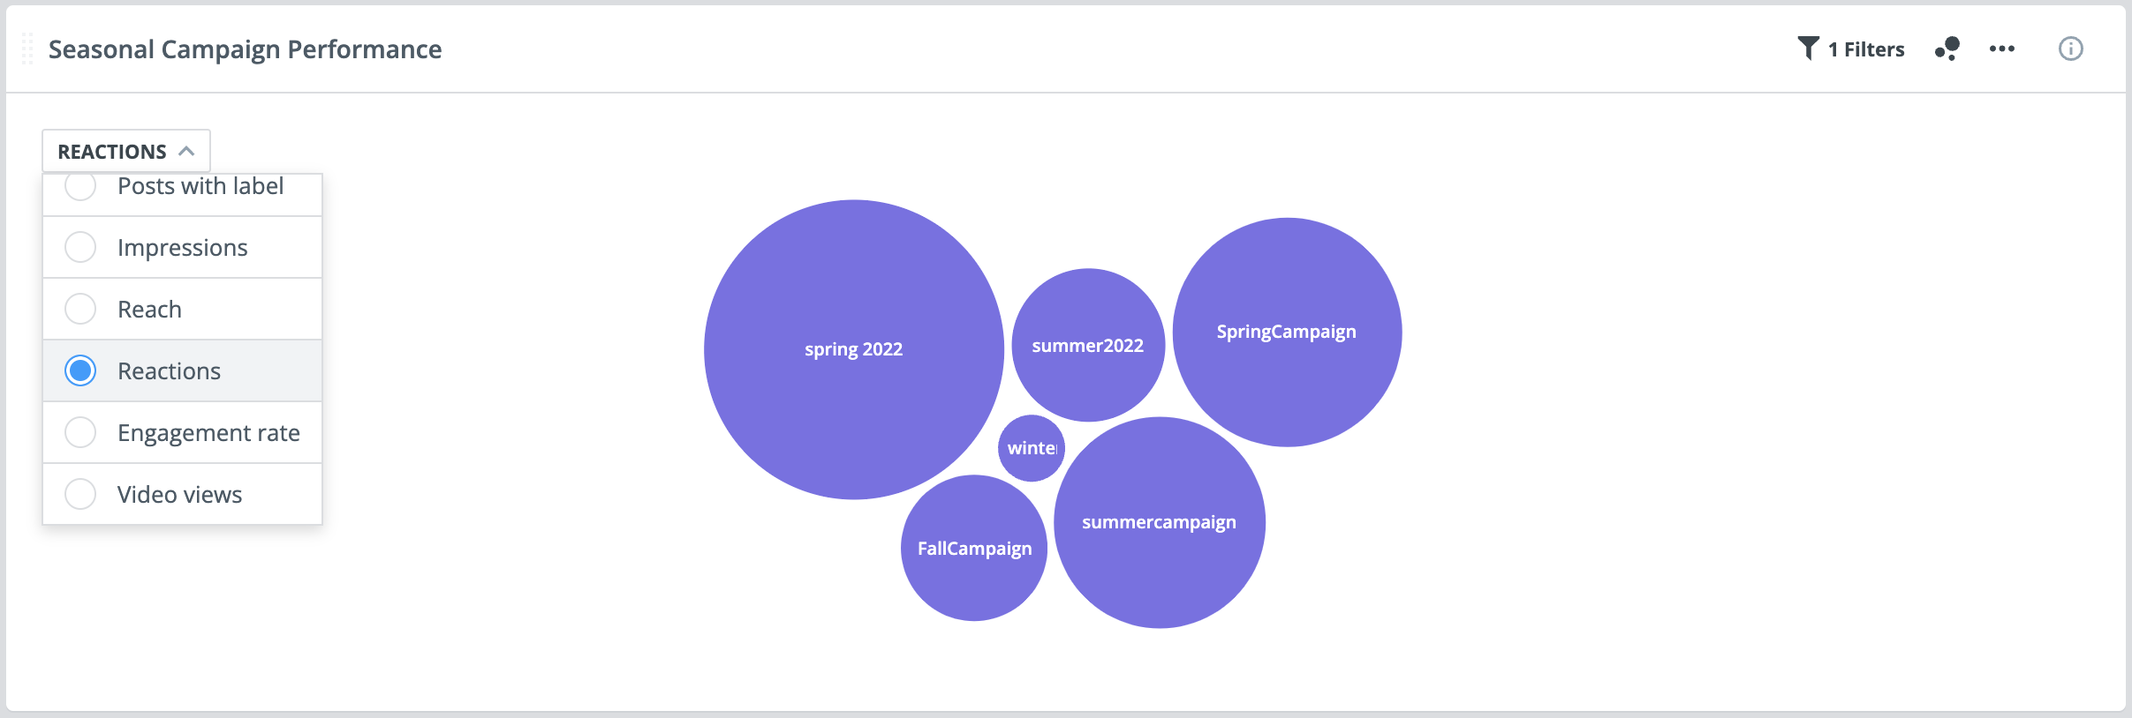
Task: Click the small winter bubble
Action: 1032,448
